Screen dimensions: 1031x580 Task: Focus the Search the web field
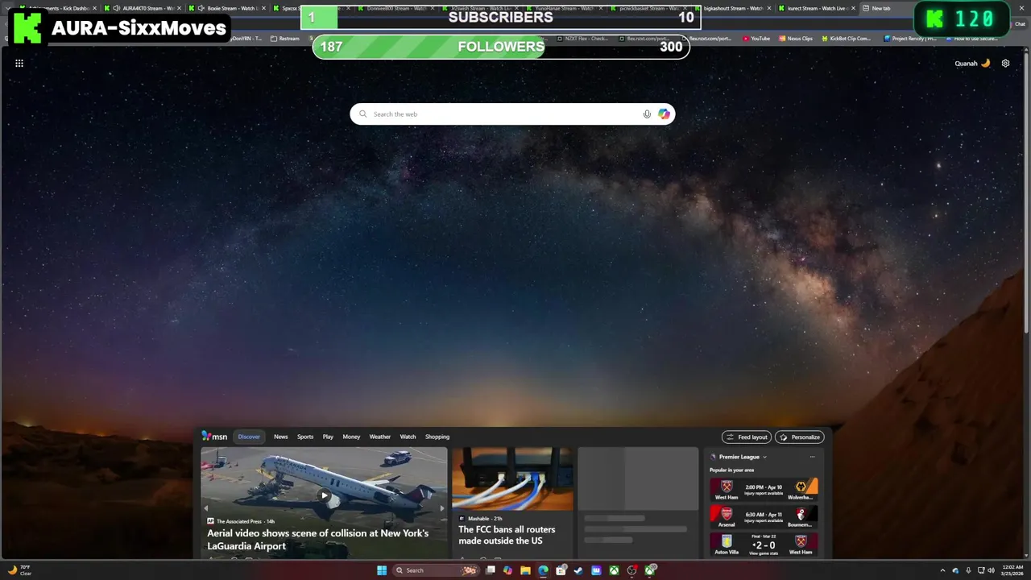point(512,114)
